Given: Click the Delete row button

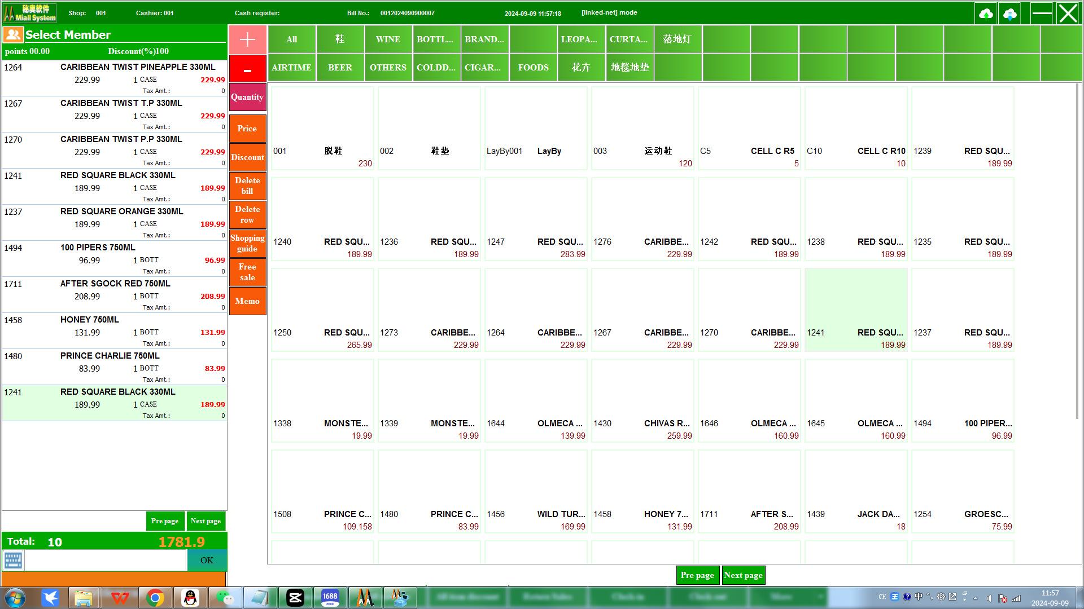Looking at the screenshot, I should (247, 215).
